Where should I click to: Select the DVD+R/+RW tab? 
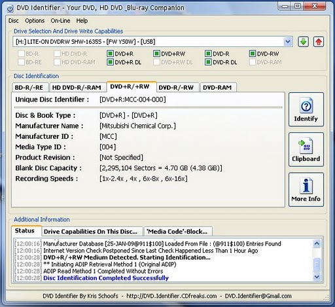click(x=131, y=86)
